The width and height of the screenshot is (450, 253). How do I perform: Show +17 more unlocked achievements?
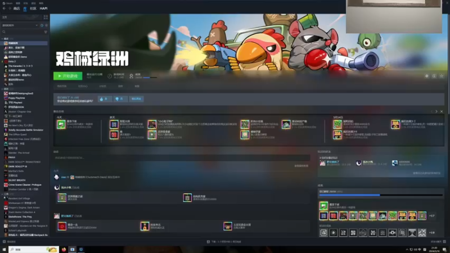[431, 216]
